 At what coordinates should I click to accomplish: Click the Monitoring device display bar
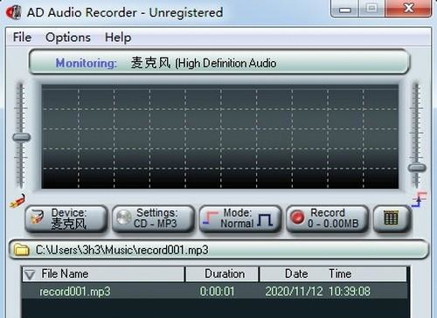219,62
